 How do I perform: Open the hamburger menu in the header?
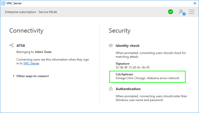tap(191, 12)
